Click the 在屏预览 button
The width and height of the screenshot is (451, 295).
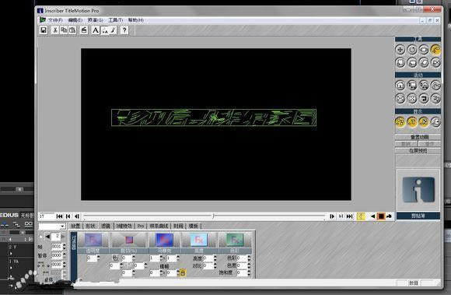click(418, 150)
